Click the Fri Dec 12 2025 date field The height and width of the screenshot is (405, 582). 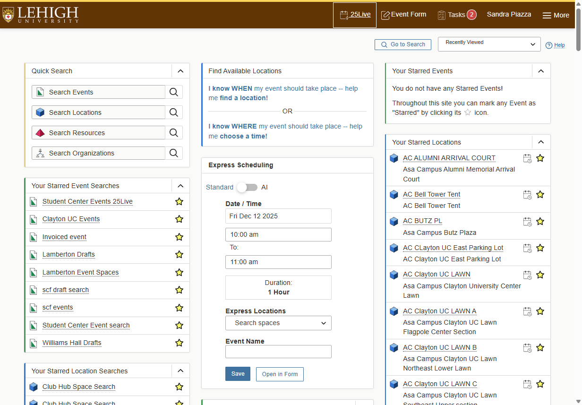pyautogui.click(x=278, y=216)
